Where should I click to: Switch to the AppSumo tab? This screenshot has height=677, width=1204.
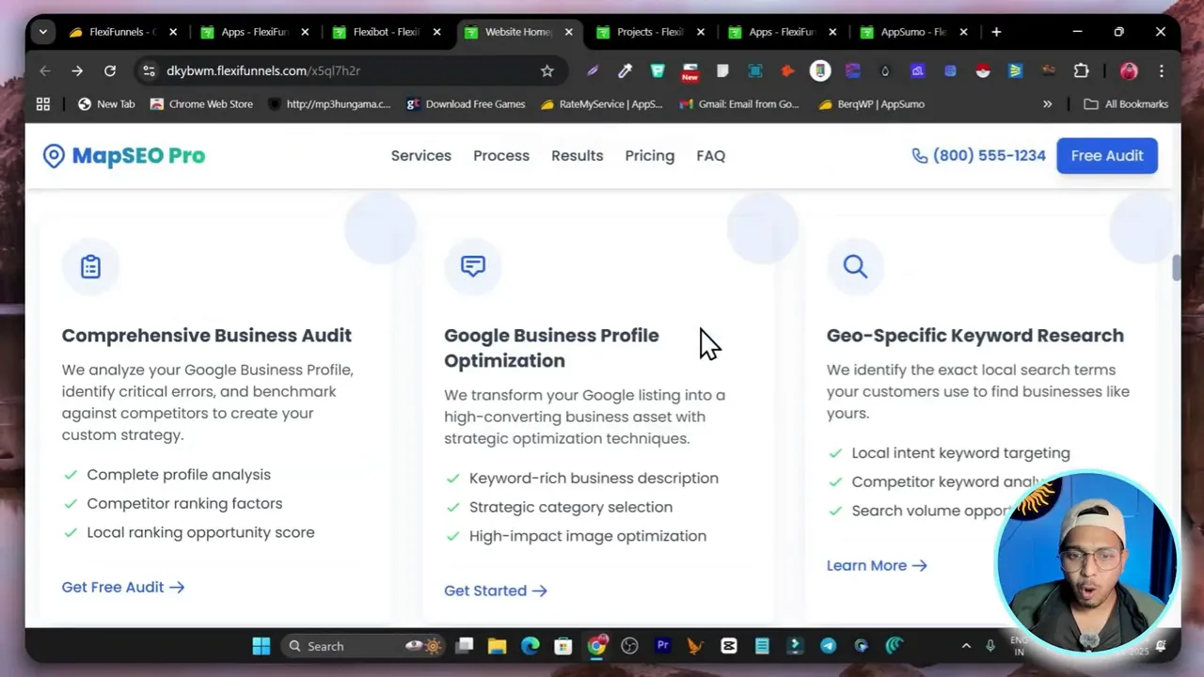coord(910,31)
